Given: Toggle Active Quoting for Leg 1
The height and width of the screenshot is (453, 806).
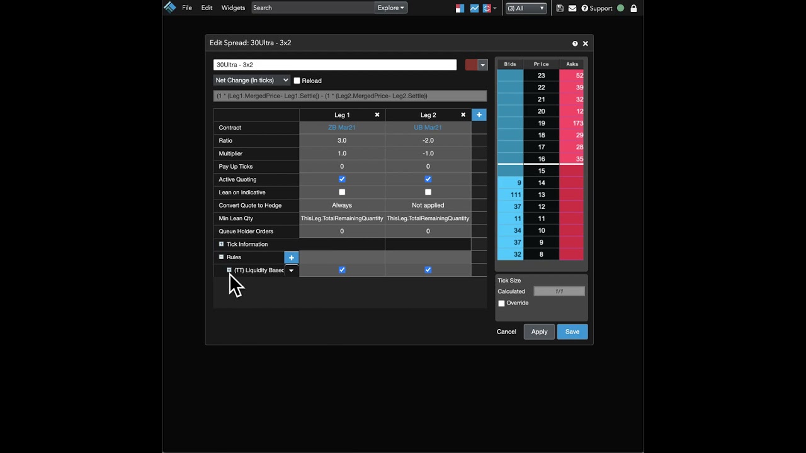Looking at the screenshot, I should pyautogui.click(x=342, y=179).
